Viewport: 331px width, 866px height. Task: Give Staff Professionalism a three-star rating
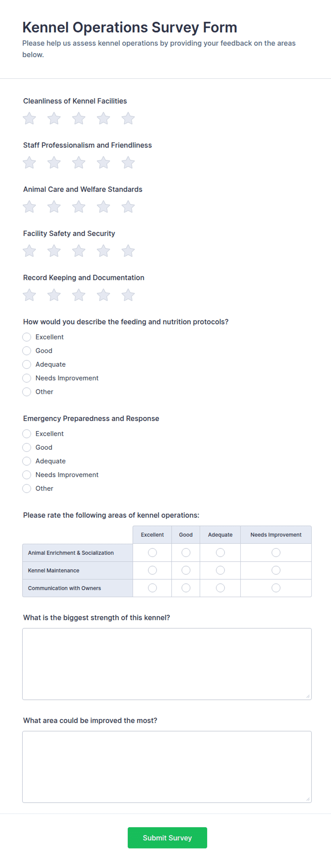79,163
